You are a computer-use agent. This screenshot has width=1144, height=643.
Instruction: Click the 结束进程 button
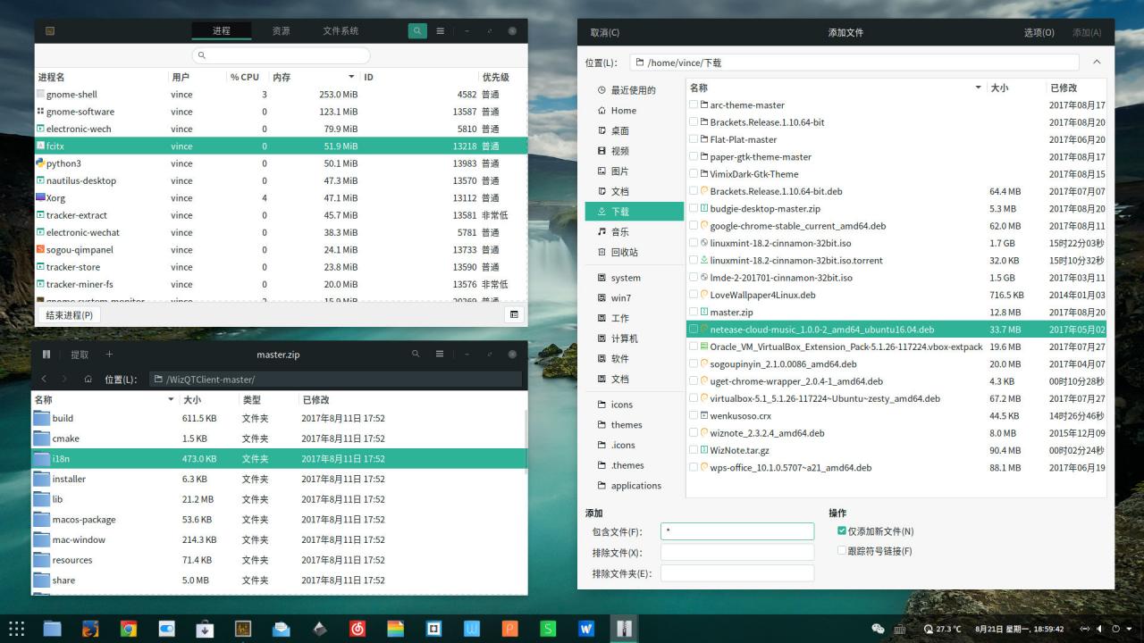coord(70,315)
